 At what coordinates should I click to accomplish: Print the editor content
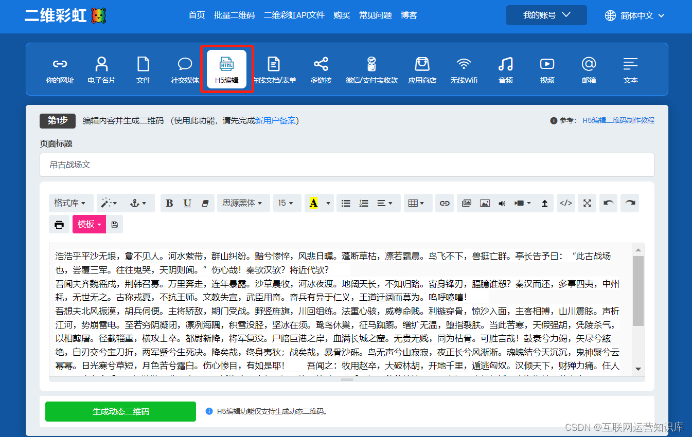coord(59,224)
